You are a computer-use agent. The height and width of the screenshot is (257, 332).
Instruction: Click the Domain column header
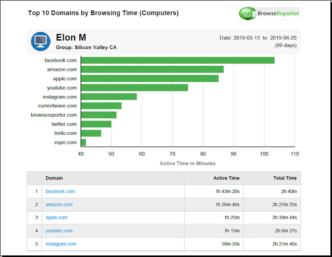click(x=54, y=178)
